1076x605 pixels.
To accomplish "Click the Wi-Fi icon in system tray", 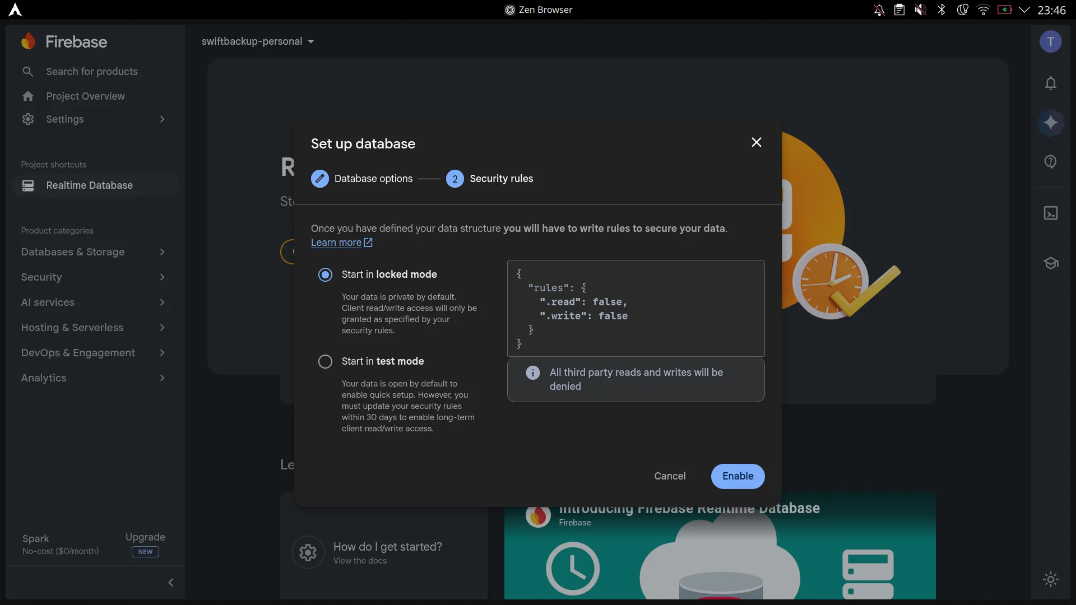I will 984,10.
